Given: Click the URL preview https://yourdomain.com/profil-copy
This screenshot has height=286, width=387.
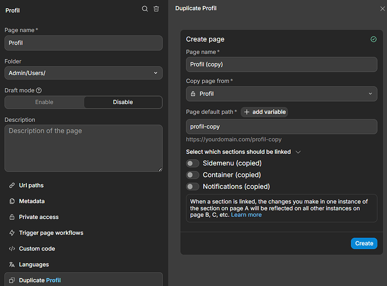Looking at the screenshot, I should (x=234, y=140).
